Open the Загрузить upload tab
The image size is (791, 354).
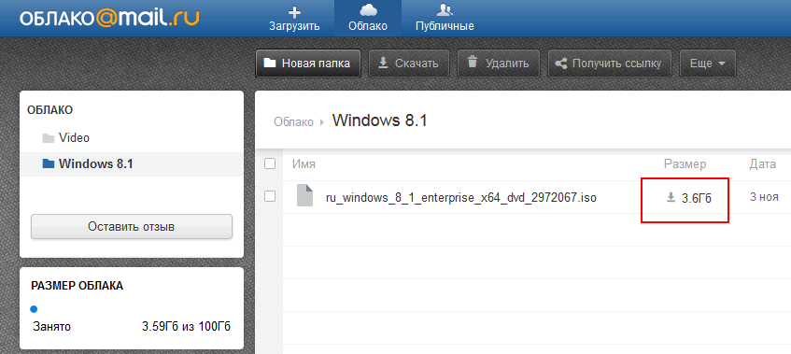tap(294, 19)
